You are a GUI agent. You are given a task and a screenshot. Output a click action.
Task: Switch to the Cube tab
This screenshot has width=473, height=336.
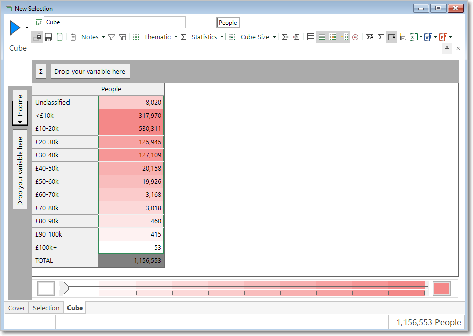click(x=75, y=308)
